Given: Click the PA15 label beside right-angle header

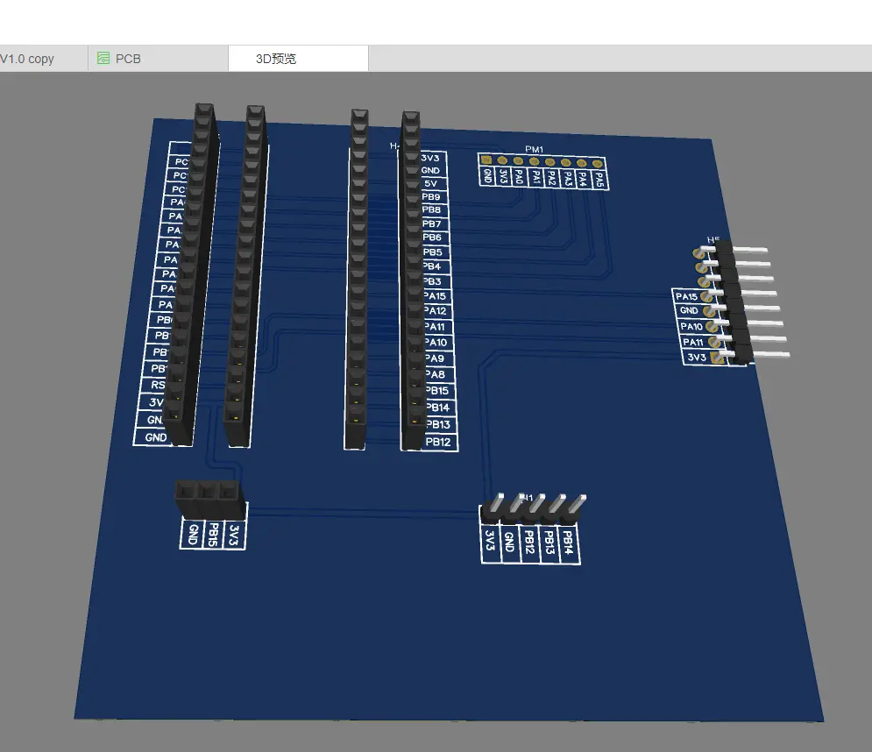Looking at the screenshot, I should 687,296.
